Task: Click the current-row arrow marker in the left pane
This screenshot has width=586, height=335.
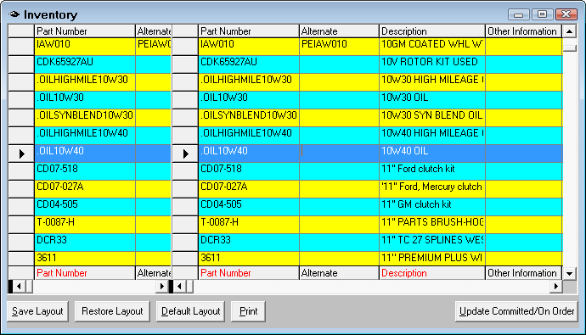Action: coord(21,154)
